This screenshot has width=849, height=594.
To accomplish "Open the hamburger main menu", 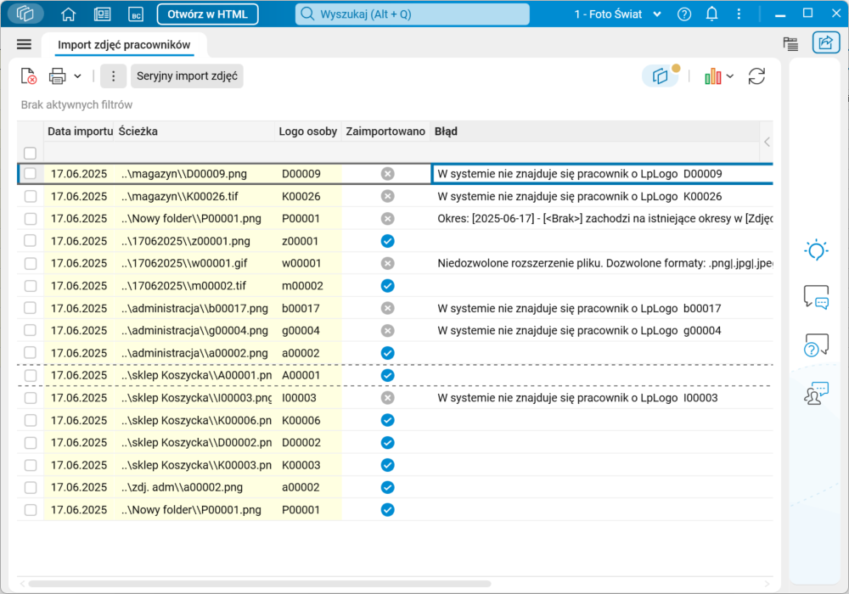I will (x=24, y=44).
